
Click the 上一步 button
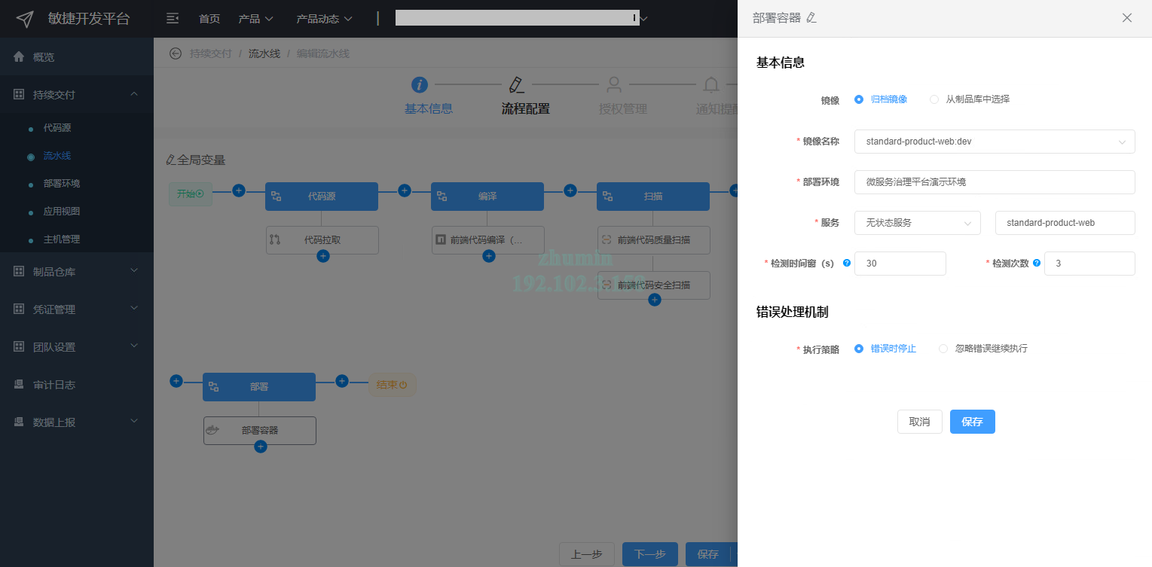(587, 554)
